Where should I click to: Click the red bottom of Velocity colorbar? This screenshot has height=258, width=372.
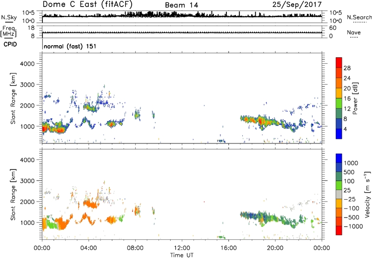pyautogui.click(x=339, y=231)
